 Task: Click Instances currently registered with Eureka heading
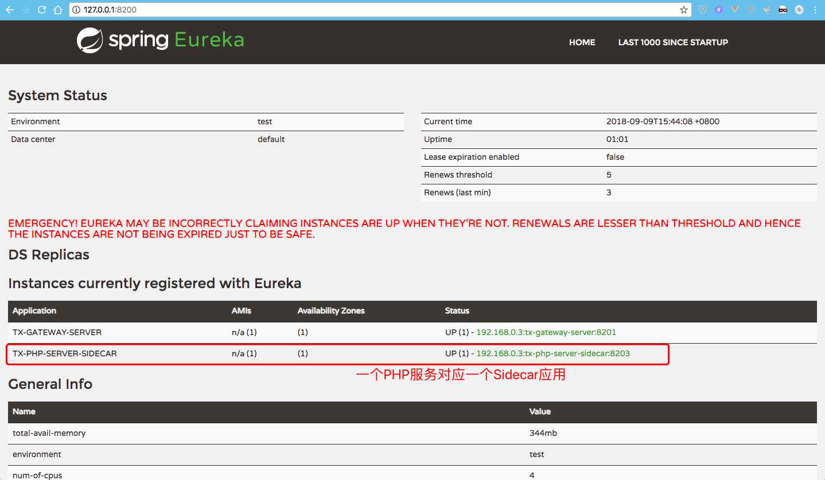pyautogui.click(x=155, y=284)
